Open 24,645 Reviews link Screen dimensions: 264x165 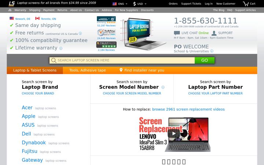[106, 38]
